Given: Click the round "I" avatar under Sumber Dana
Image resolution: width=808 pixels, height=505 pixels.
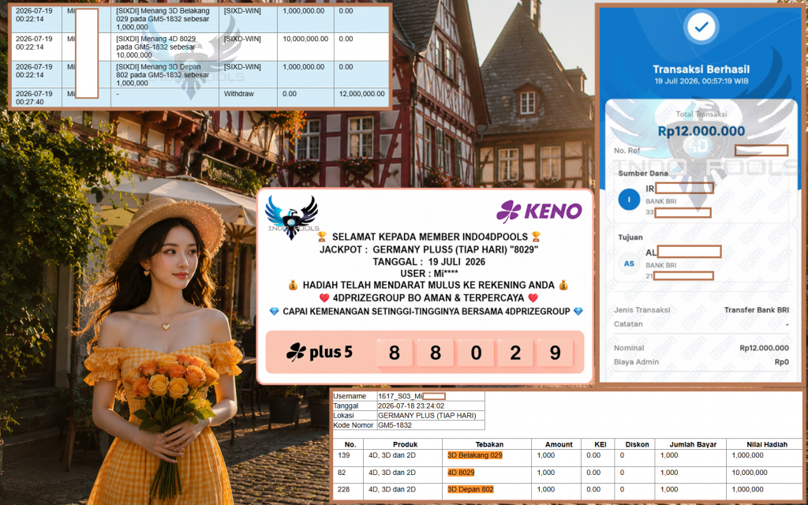Looking at the screenshot, I should click(x=629, y=200).
